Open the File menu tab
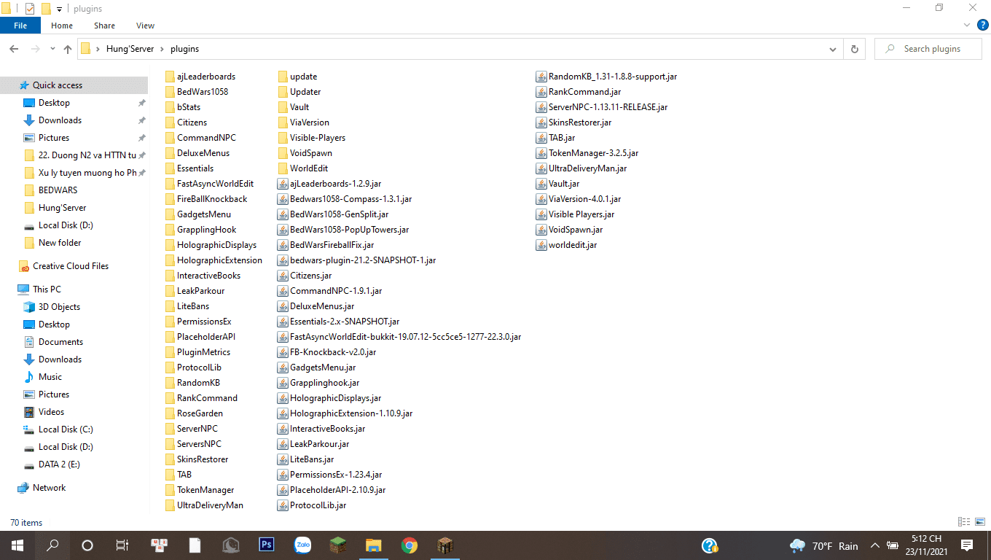 click(x=20, y=26)
